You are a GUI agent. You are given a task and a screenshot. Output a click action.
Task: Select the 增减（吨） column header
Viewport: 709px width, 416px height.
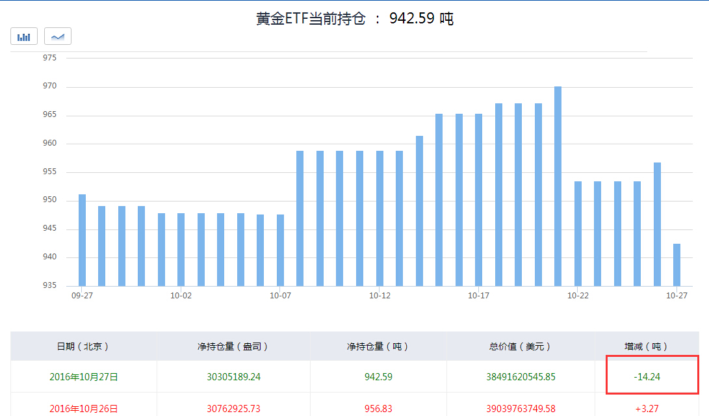[647, 346]
